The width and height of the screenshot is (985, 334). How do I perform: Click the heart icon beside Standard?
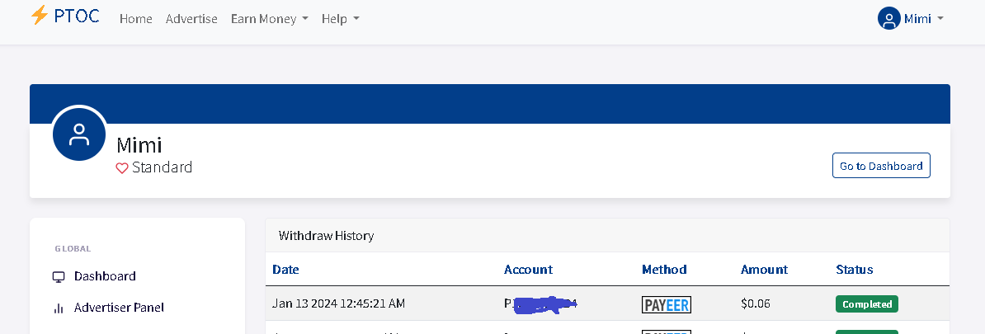(x=122, y=168)
